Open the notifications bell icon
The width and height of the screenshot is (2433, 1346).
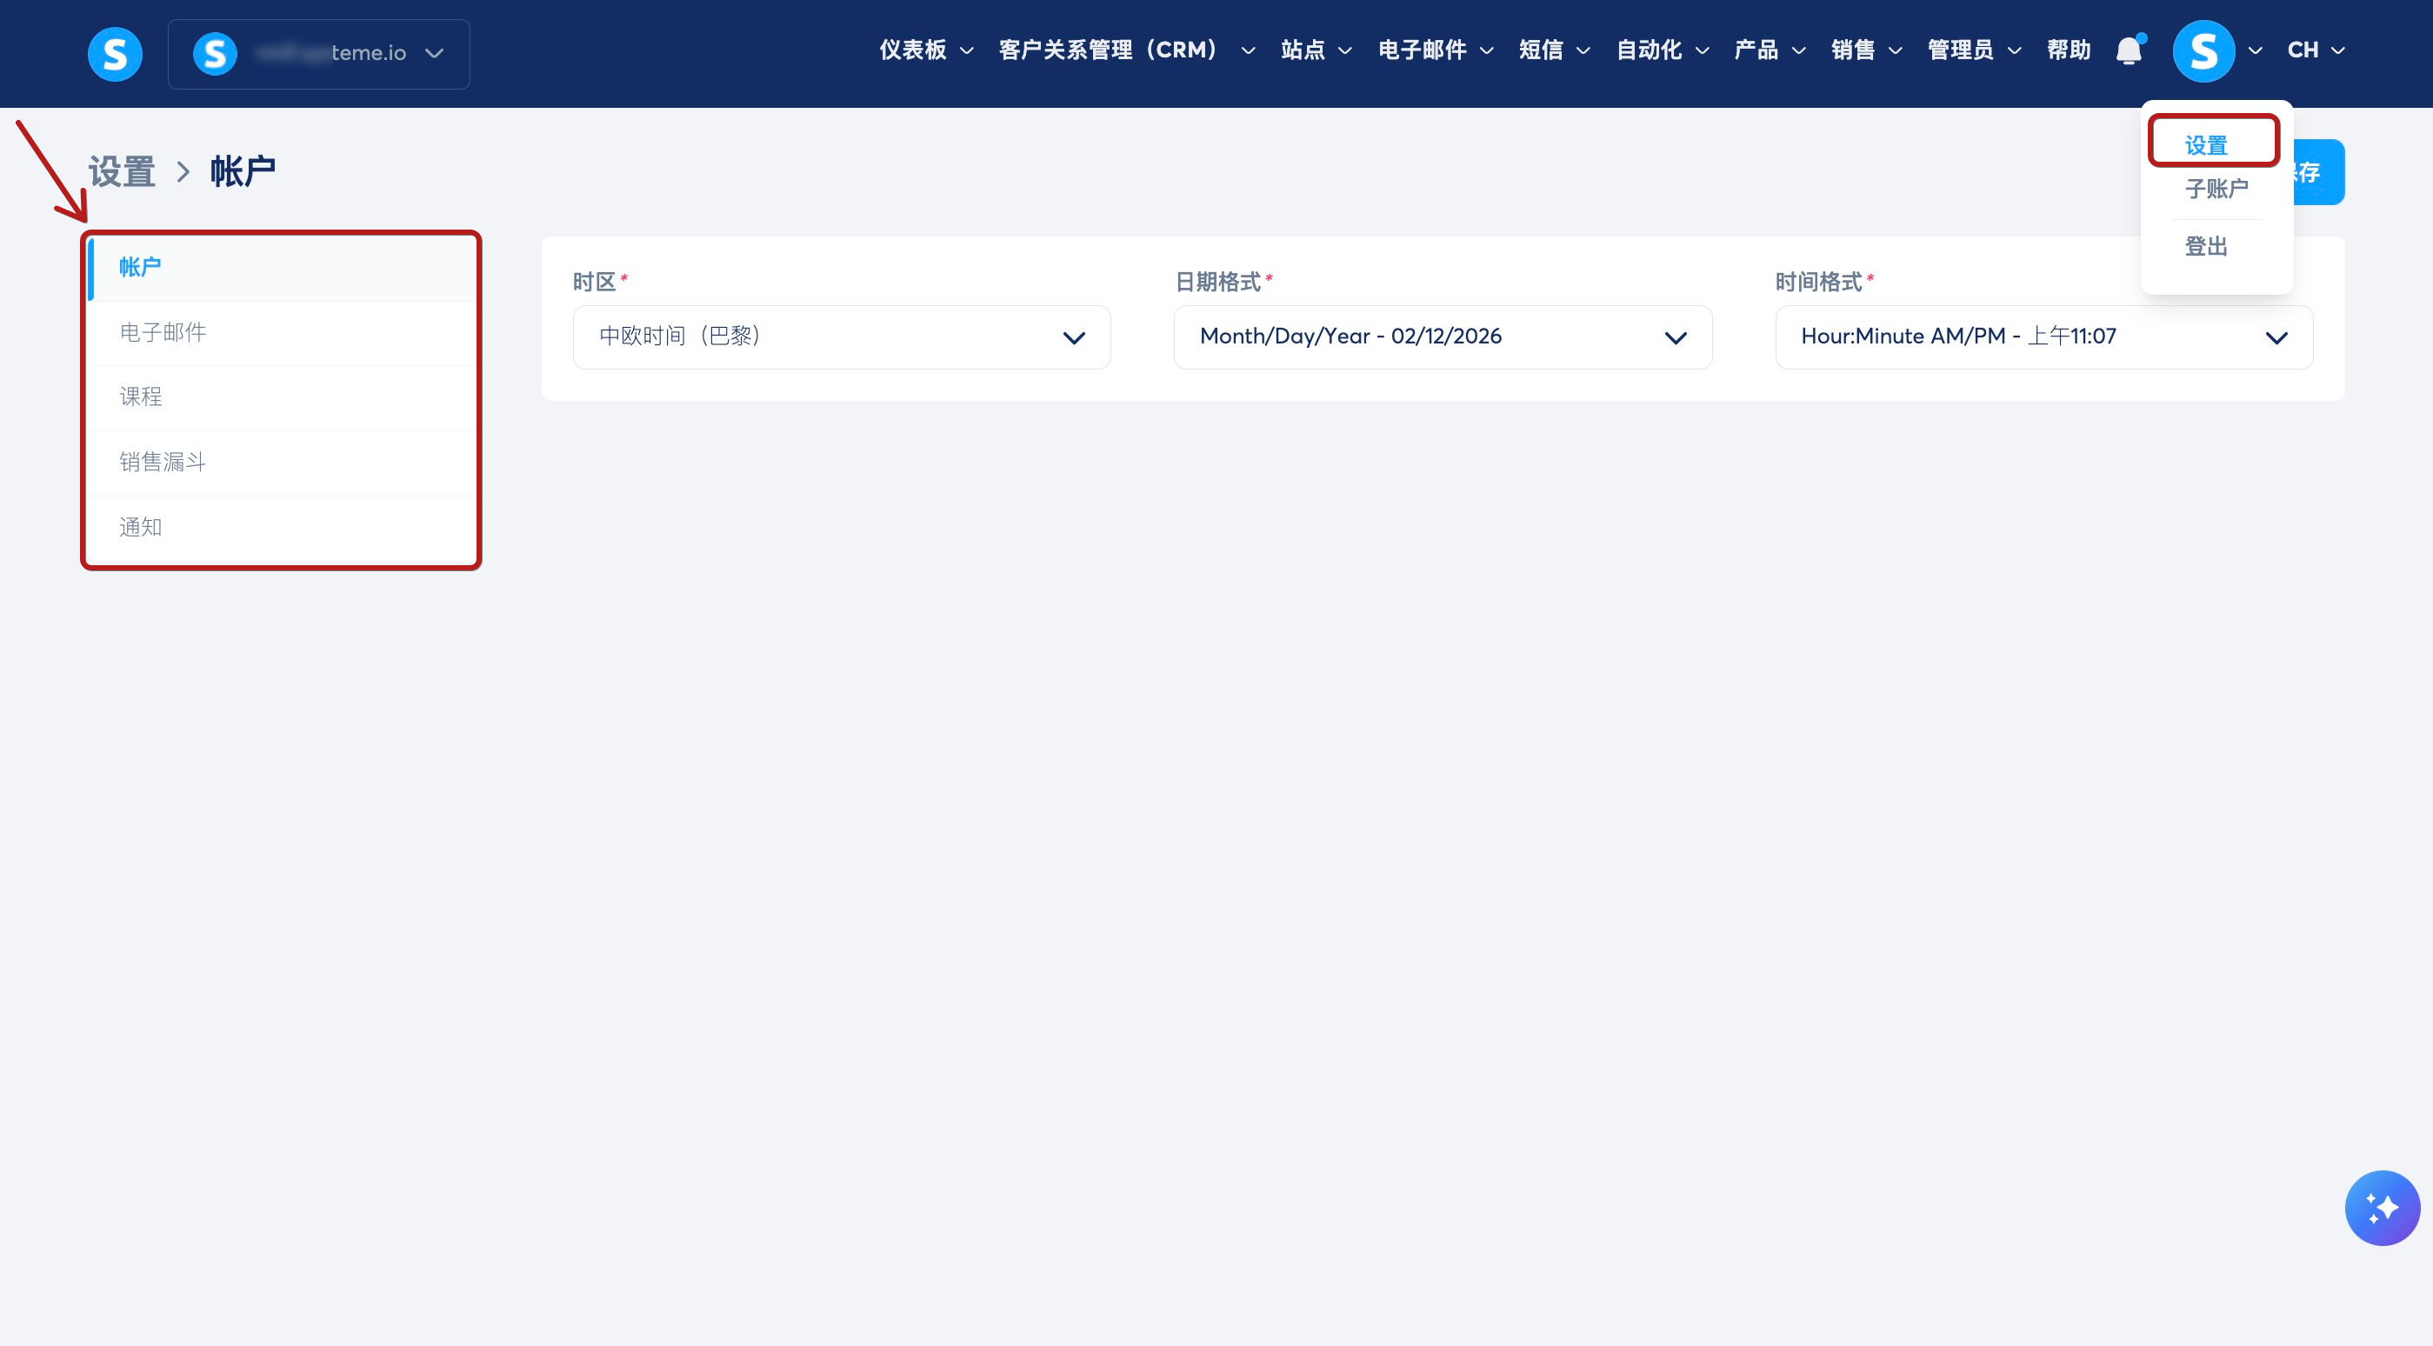2128,51
